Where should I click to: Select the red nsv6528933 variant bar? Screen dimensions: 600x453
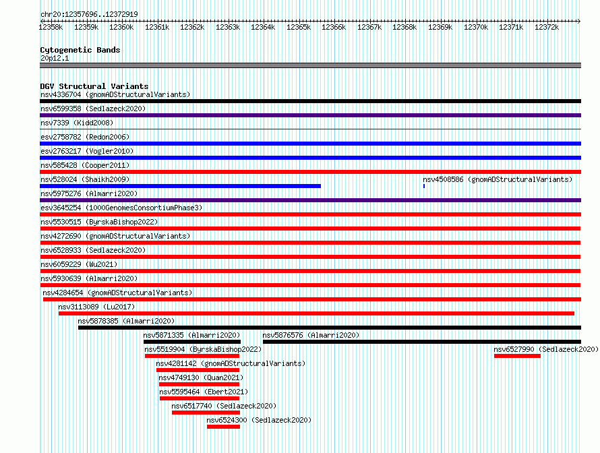pyautogui.click(x=310, y=257)
